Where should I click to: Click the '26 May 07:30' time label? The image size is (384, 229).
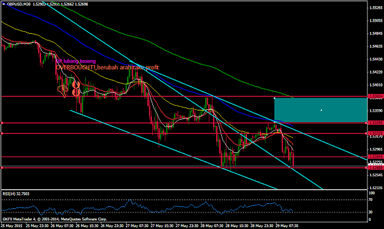pyautogui.click(x=62, y=225)
